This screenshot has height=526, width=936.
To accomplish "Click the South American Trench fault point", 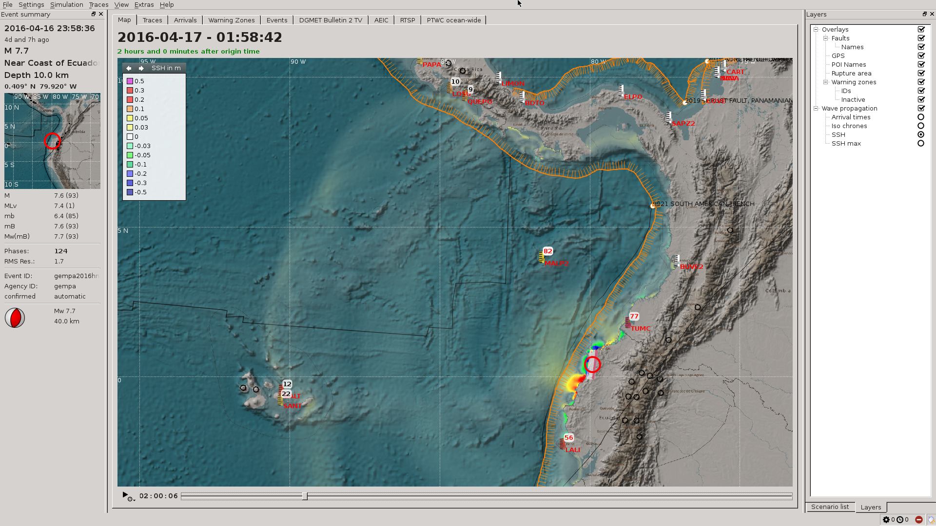I will coord(653,206).
